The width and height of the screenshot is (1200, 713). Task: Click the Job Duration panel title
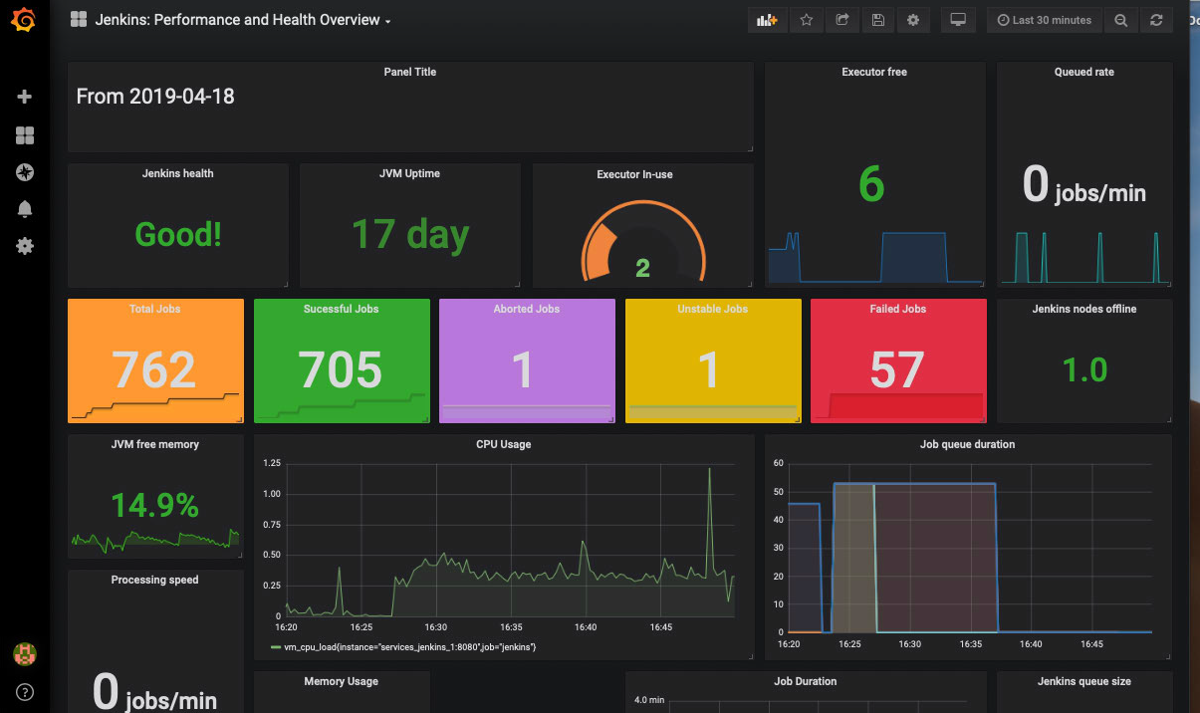point(806,681)
